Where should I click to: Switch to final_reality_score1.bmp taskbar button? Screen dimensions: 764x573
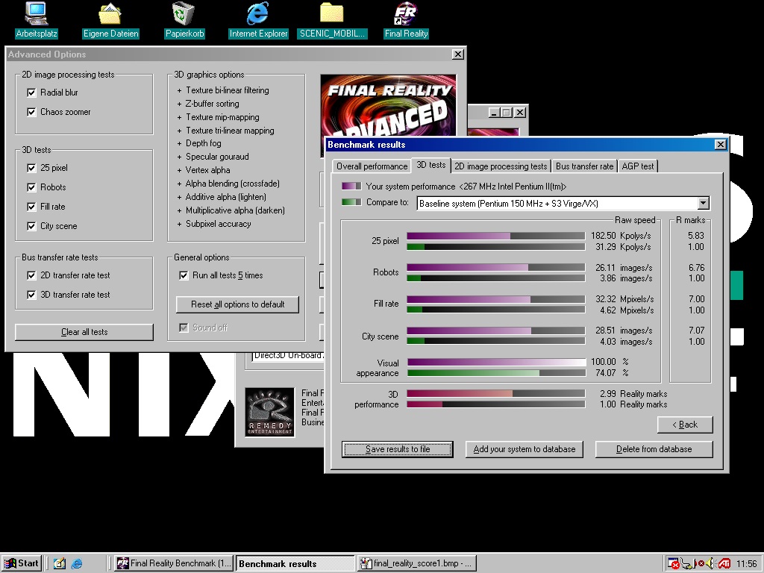tap(416, 563)
